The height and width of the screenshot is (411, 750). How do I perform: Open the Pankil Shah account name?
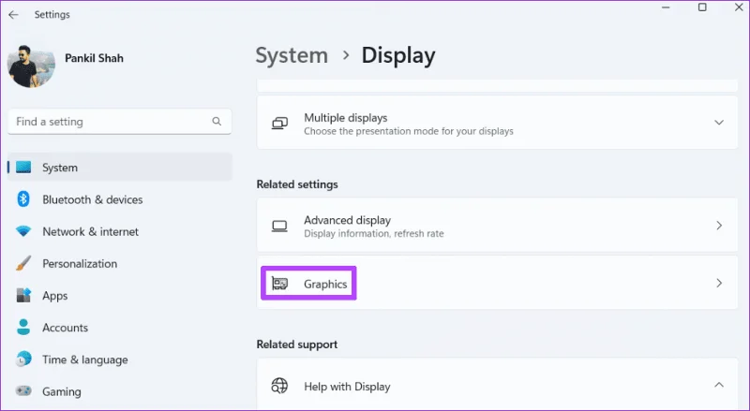click(95, 58)
